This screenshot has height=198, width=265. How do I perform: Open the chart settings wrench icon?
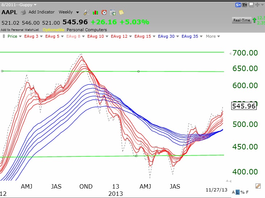[x=87, y=12]
